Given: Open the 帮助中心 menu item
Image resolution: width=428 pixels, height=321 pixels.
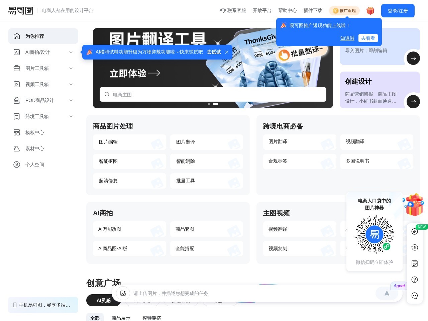Looking at the screenshot, I should click(x=287, y=11).
